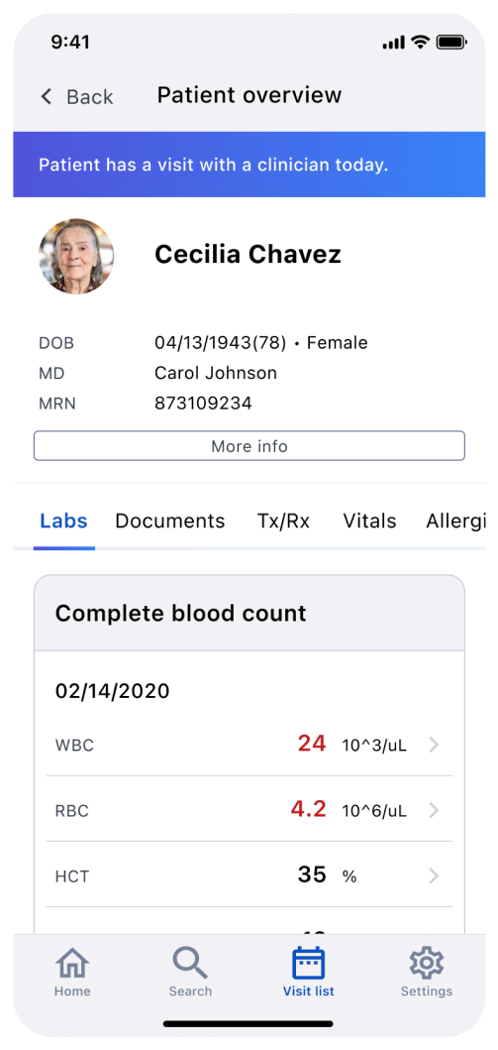Select the Labs tab
Screen dimensions: 498x1050
click(x=63, y=521)
